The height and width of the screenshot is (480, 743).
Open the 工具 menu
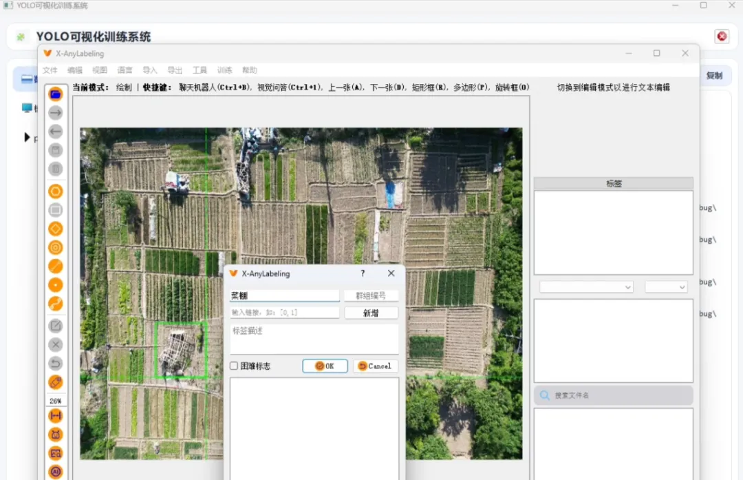pos(200,70)
